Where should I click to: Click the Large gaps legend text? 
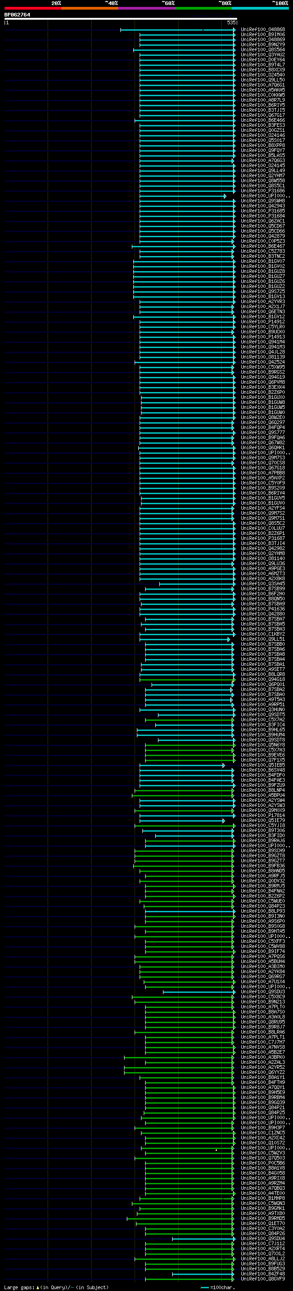click(x=55, y=1287)
